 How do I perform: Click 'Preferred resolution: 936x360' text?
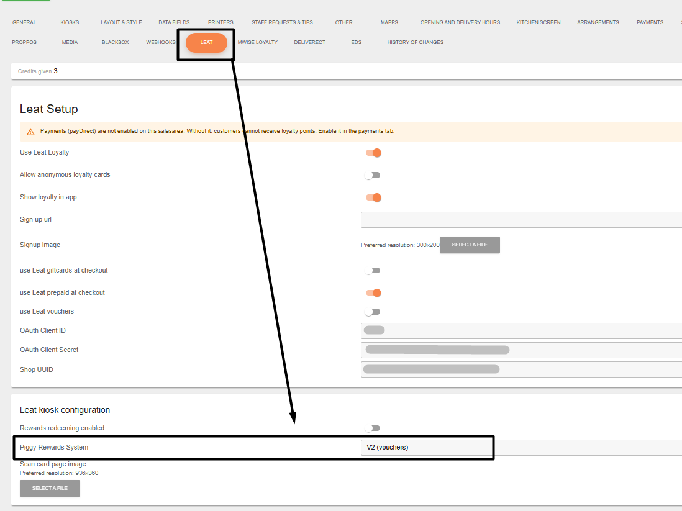(59, 473)
